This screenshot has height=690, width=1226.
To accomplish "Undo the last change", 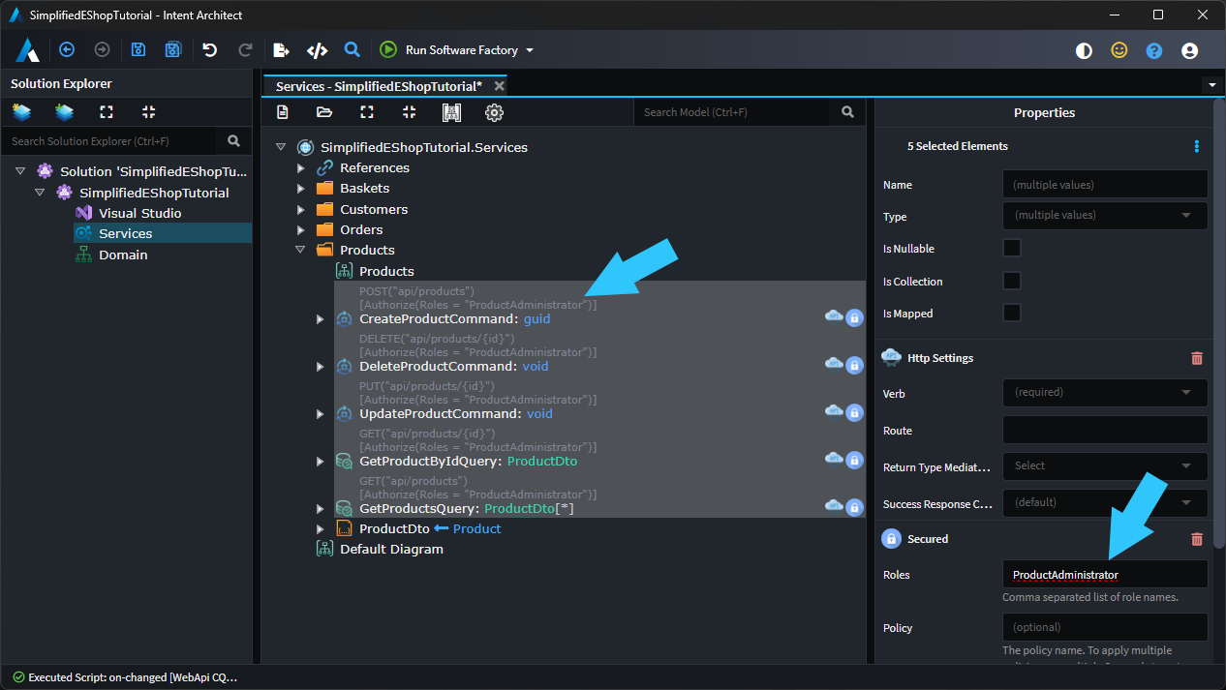I will 209,50.
